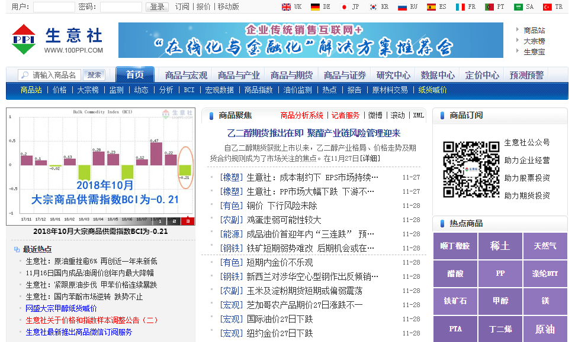This screenshot has width=575, height=342.
Task: Open the 数据中心 tab
Action: [438, 75]
